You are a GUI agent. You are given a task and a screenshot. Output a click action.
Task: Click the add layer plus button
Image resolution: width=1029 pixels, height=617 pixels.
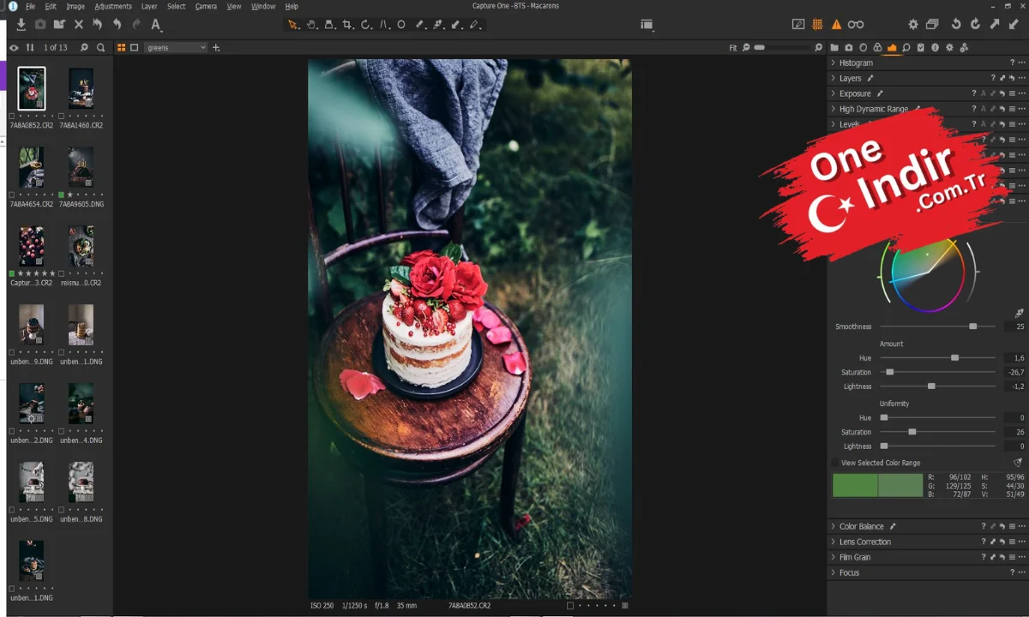216,48
